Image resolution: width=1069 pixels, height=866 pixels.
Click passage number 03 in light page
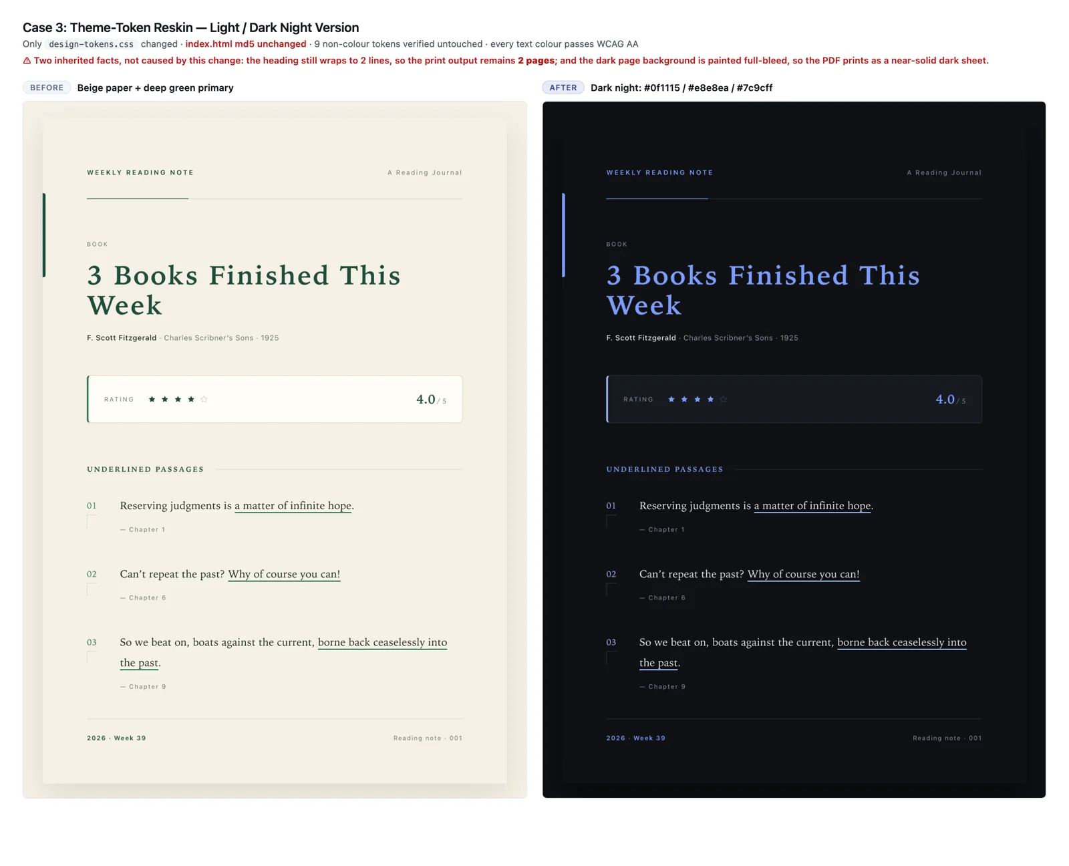click(92, 643)
